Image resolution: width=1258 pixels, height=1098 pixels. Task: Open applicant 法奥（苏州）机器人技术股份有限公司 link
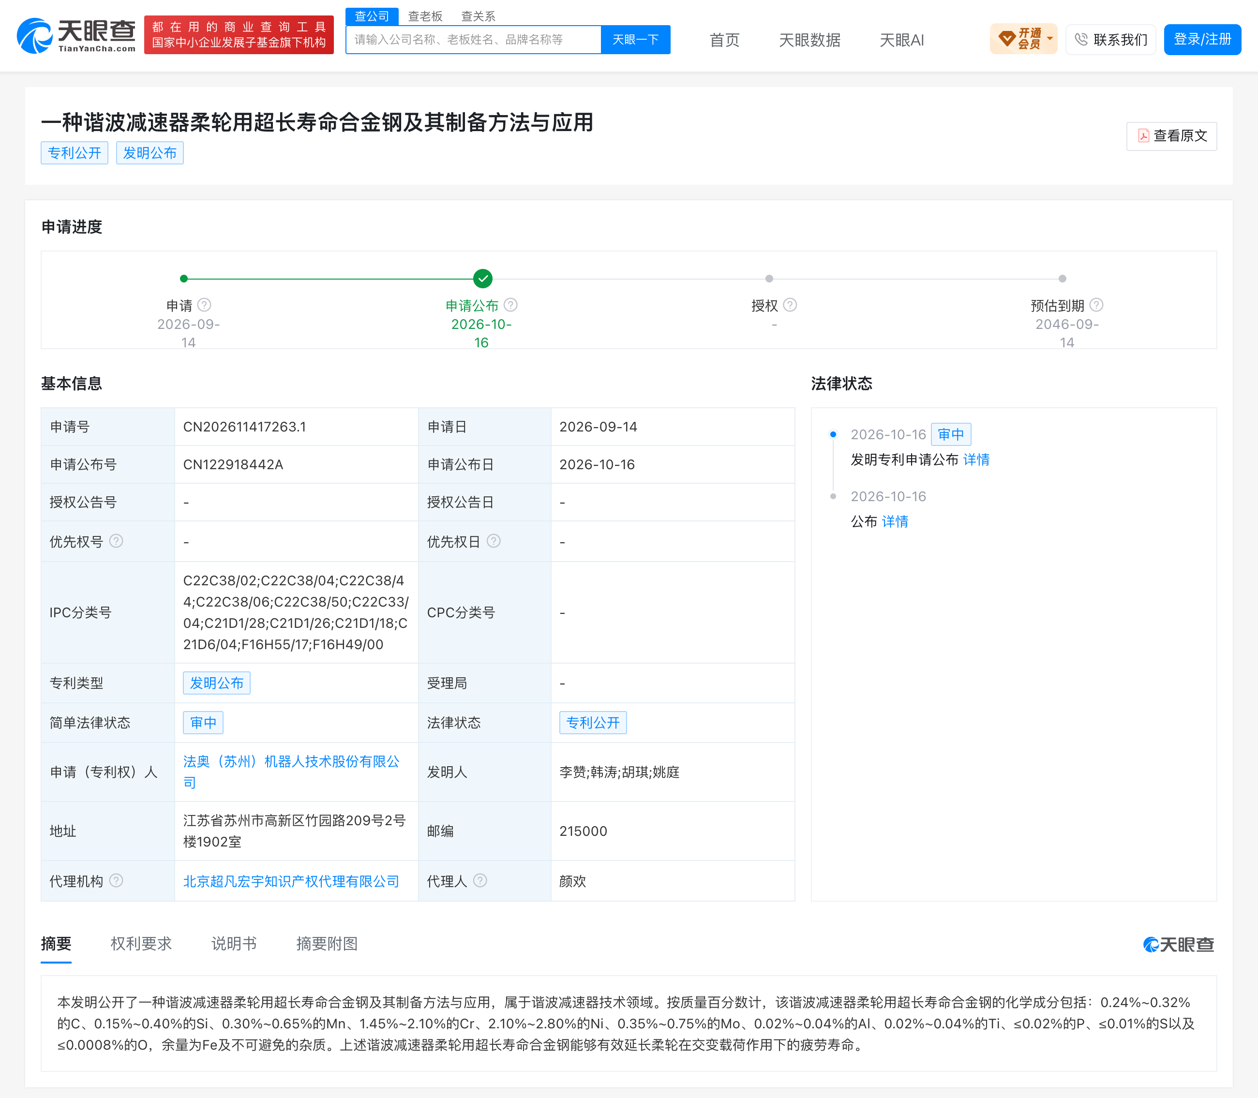click(x=292, y=772)
